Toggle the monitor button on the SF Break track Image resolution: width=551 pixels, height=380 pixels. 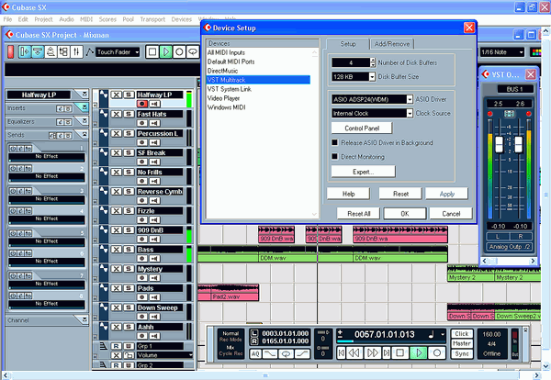pos(154,162)
